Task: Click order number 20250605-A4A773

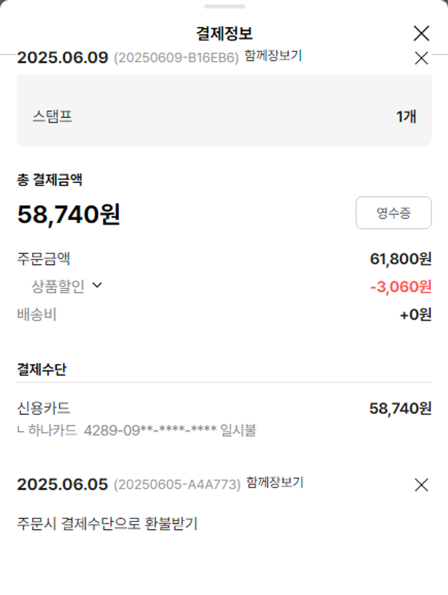Action: coord(177,484)
